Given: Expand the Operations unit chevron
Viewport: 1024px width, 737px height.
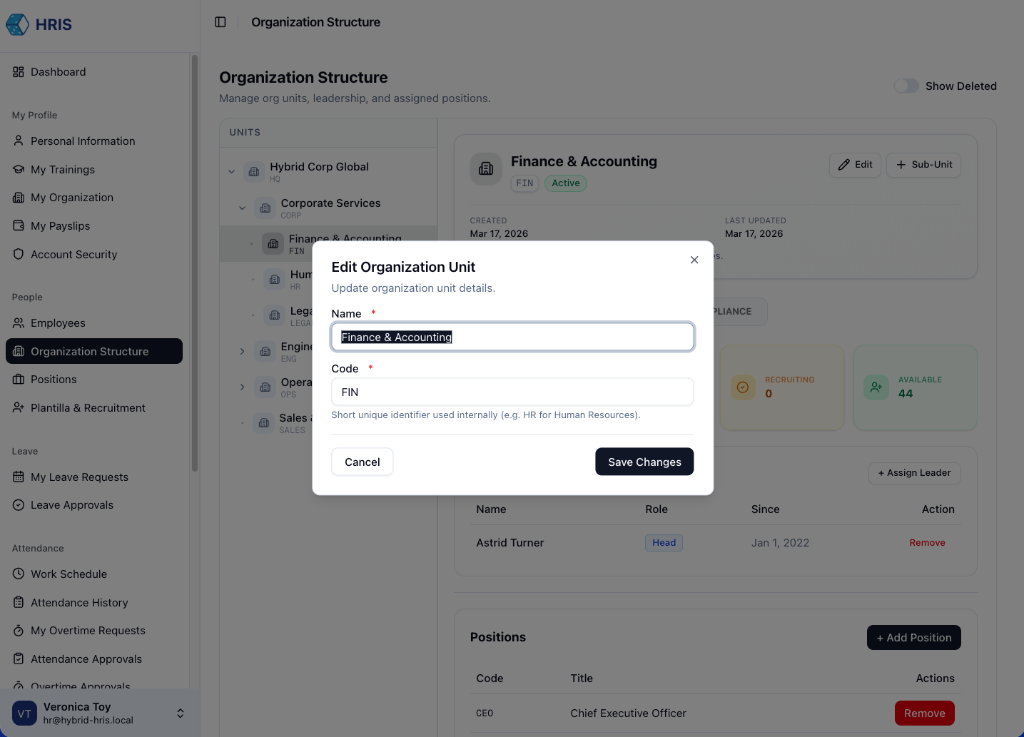Looking at the screenshot, I should tap(243, 387).
